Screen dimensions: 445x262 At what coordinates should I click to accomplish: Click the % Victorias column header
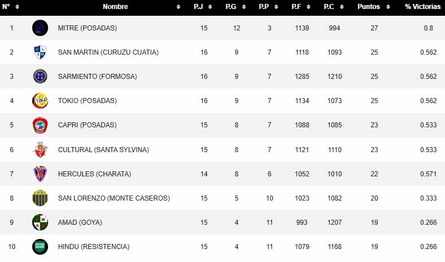point(422,7)
